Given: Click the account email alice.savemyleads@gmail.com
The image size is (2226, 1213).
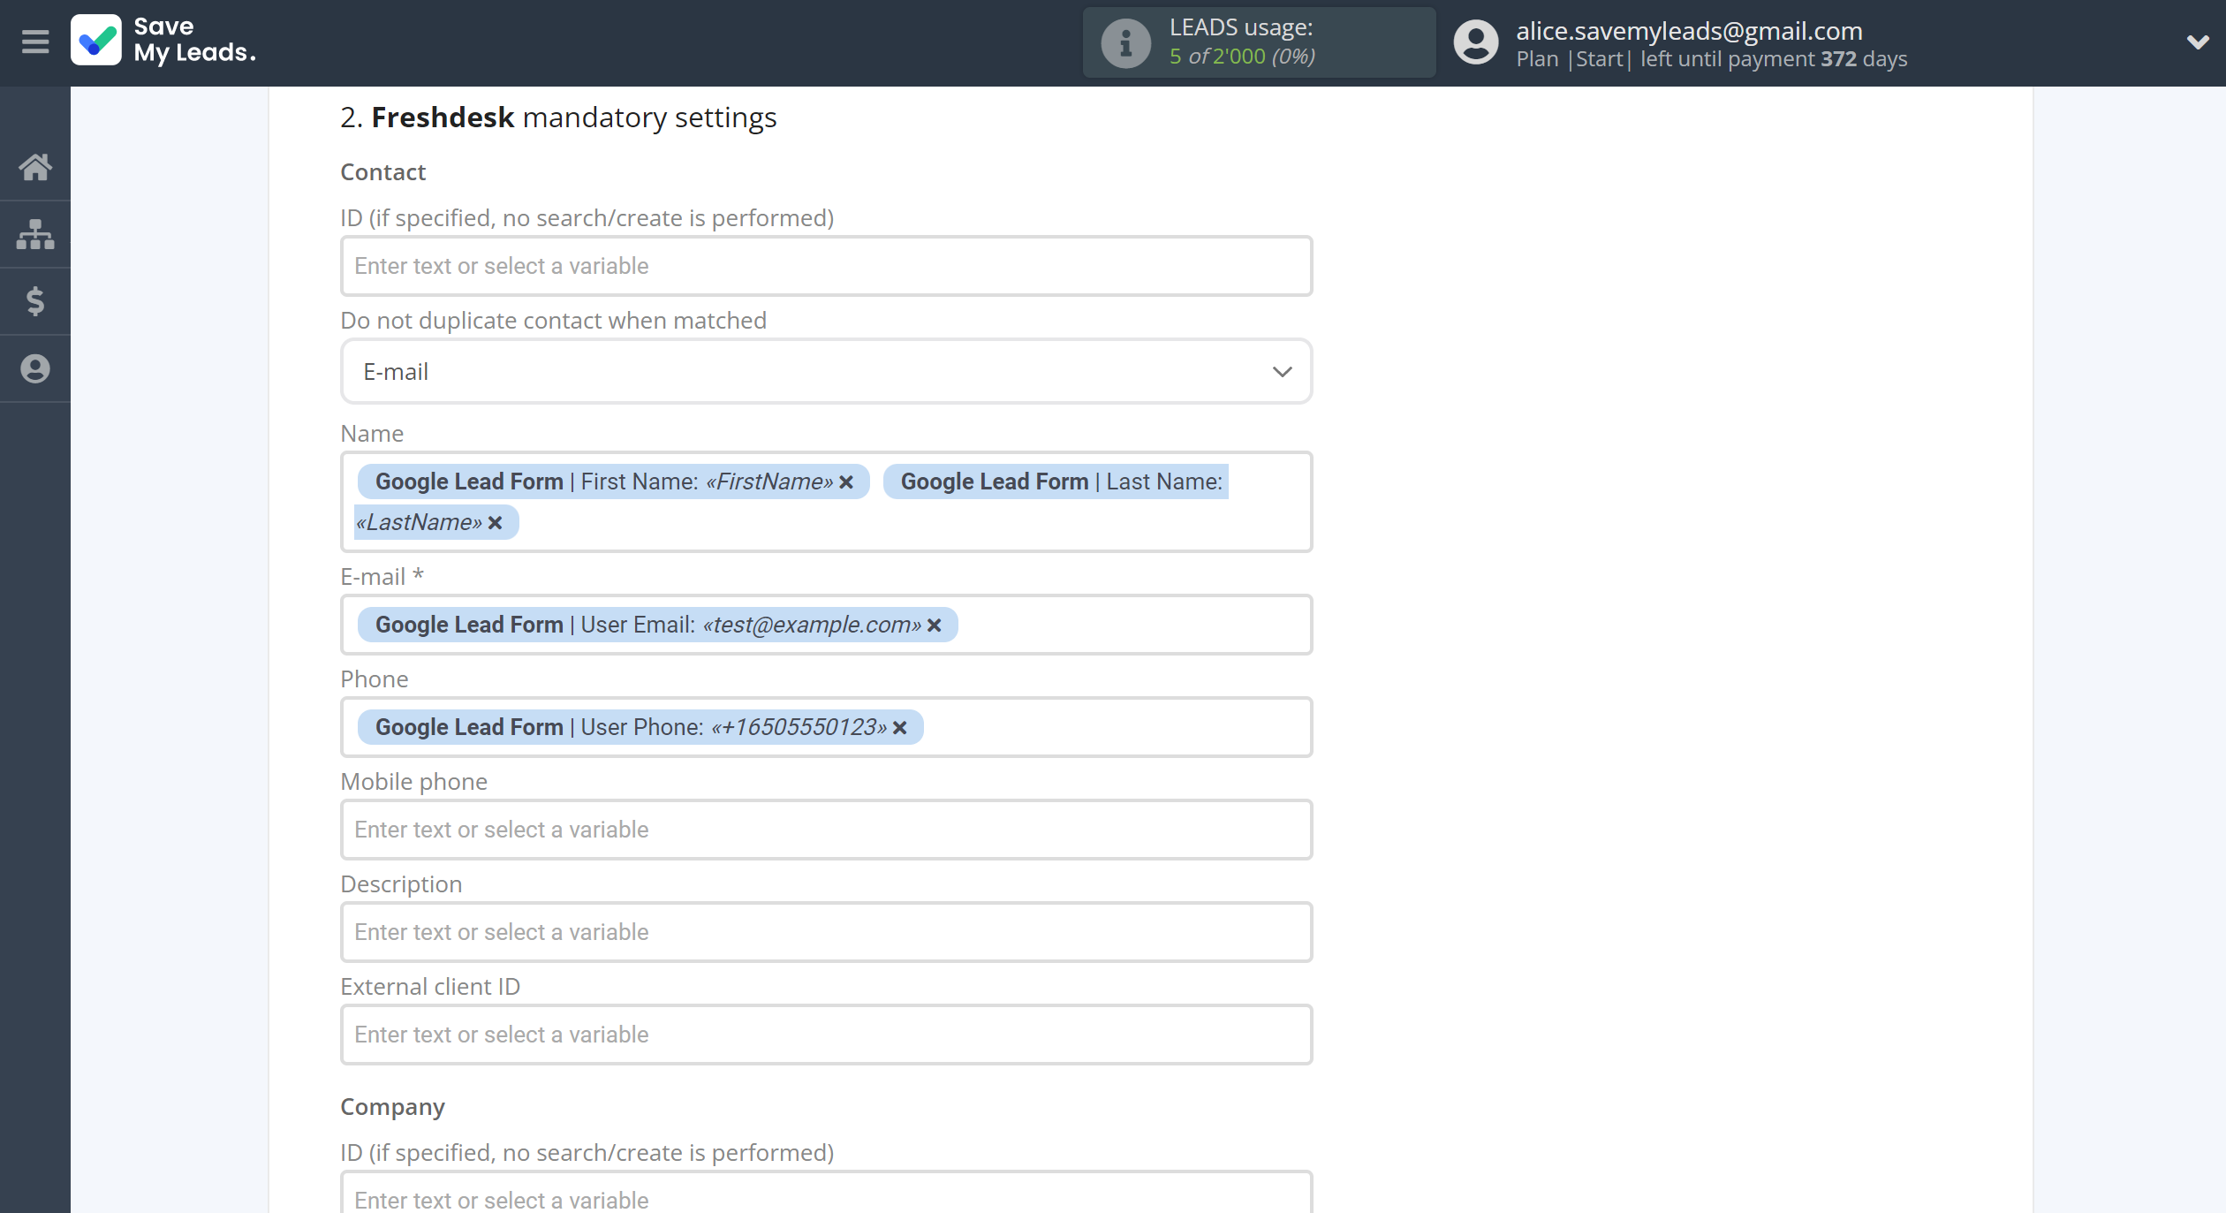Looking at the screenshot, I should [1689, 31].
